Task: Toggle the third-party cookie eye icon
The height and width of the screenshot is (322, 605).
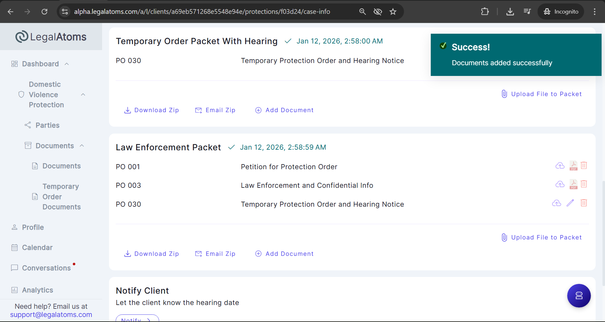Action: pos(377,12)
